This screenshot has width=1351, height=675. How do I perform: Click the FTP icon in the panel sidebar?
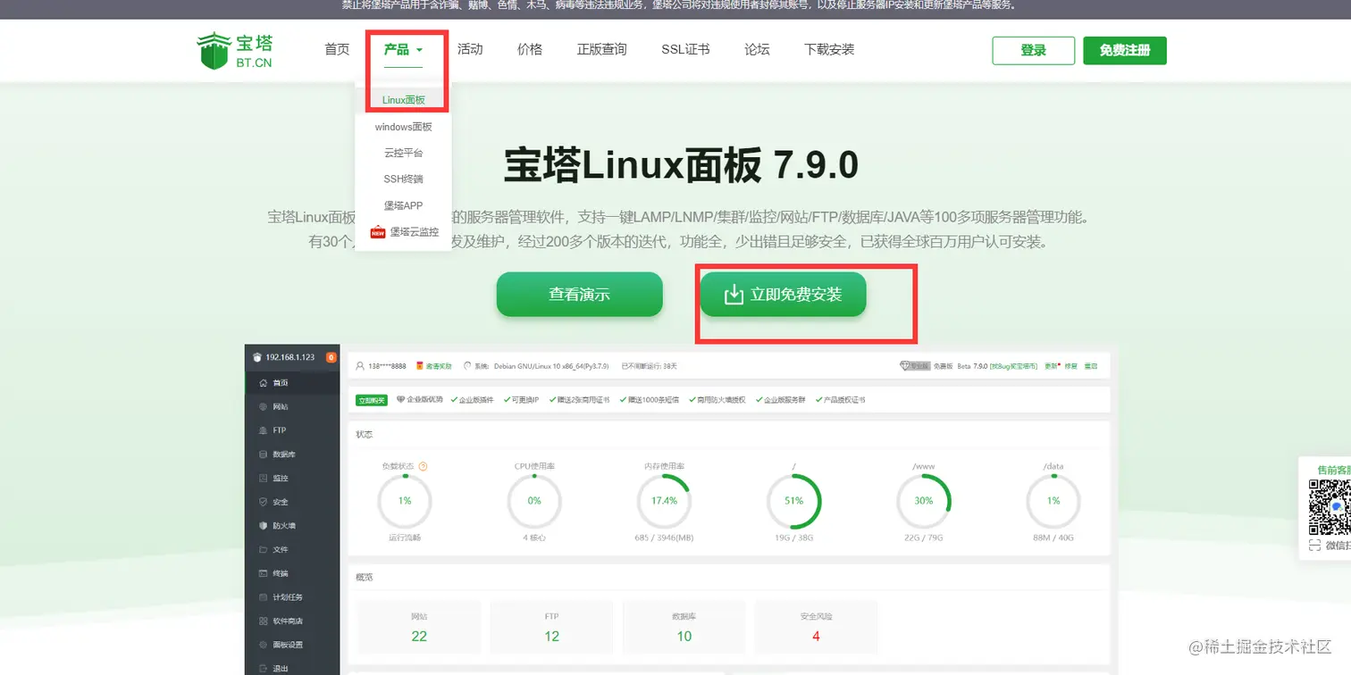(263, 430)
